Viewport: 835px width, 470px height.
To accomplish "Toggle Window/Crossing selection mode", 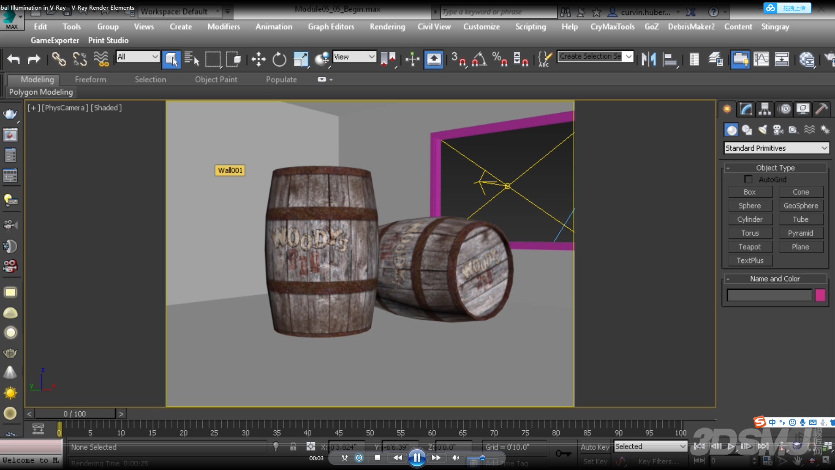I will pyautogui.click(x=234, y=59).
